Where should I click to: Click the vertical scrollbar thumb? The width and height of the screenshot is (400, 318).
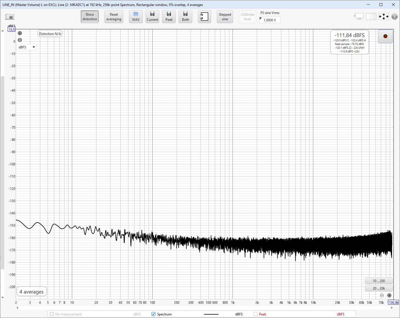[x=3, y=173]
